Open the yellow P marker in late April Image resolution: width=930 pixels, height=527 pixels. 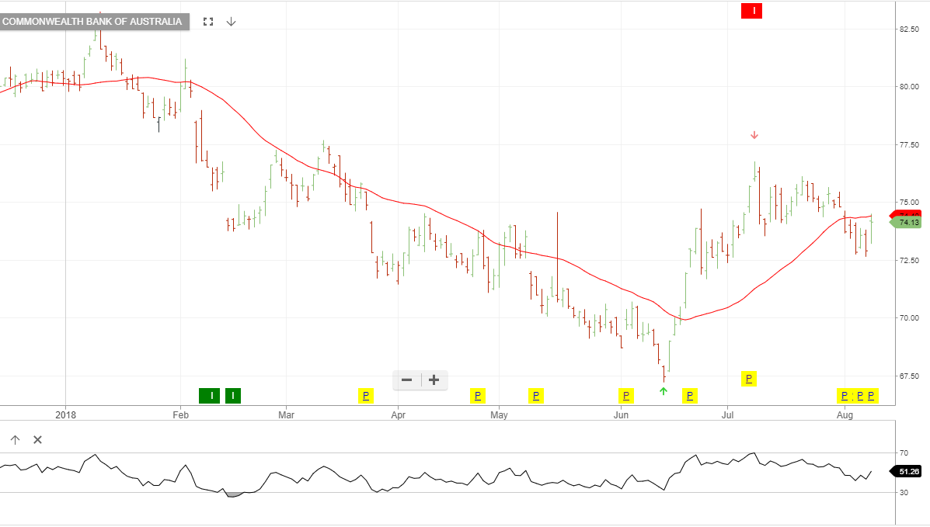pos(478,395)
